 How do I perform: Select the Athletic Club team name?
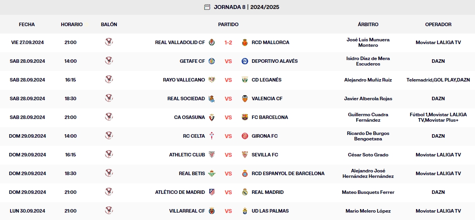[x=187, y=155]
